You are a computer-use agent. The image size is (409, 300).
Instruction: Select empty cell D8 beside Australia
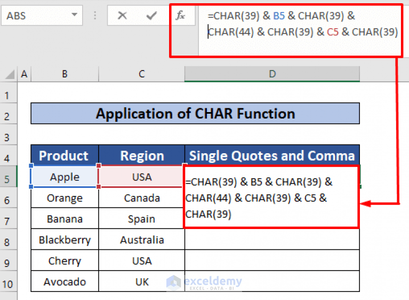click(272, 240)
